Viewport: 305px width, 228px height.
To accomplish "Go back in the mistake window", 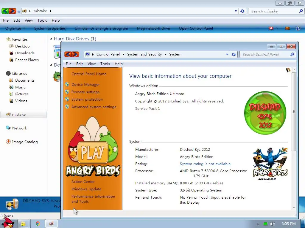I will tap(5, 11).
